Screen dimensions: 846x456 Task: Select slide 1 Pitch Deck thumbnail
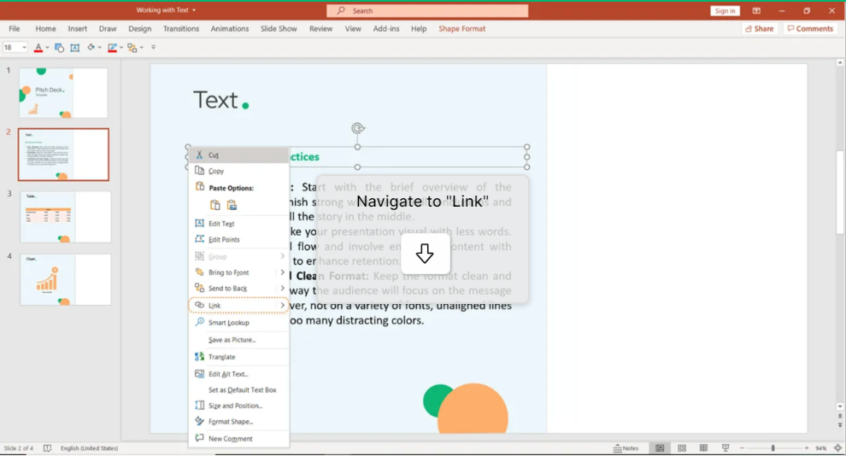63,93
